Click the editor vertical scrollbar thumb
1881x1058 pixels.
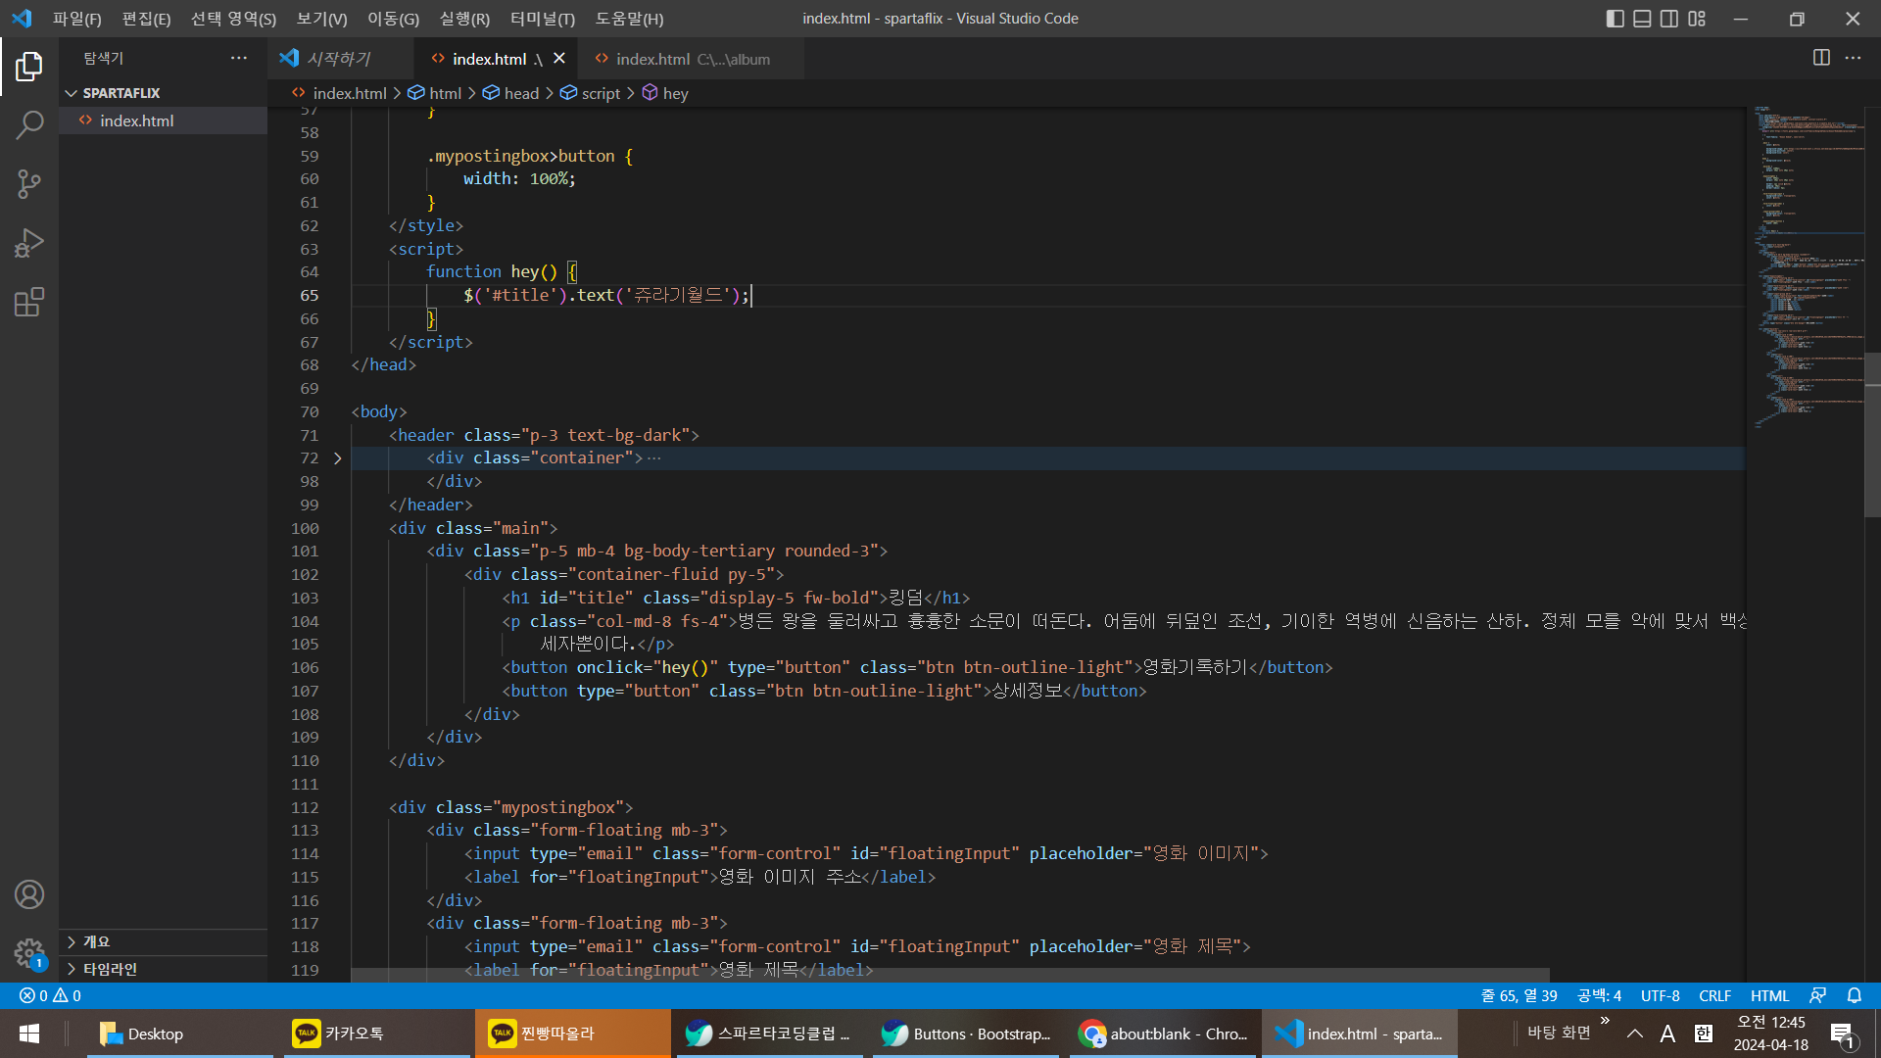click(1872, 434)
